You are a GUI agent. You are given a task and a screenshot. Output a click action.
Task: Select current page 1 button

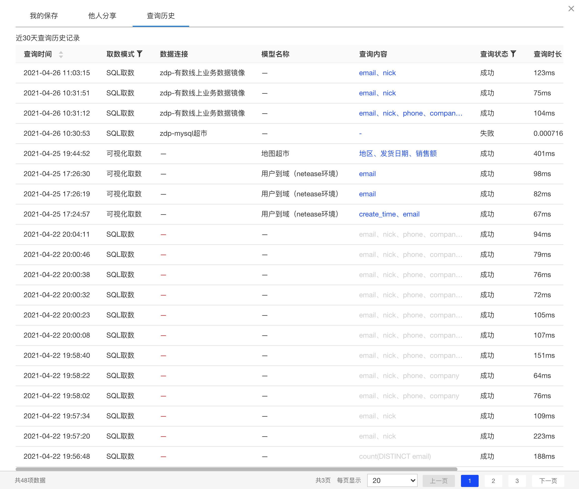click(x=469, y=481)
